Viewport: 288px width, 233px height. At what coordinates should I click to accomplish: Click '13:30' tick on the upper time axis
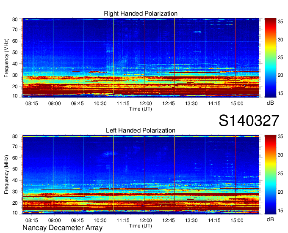191,103
